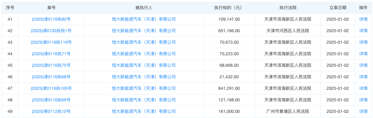373x118 pixels.
Task: Open company link in row 48
Action: click(144, 100)
